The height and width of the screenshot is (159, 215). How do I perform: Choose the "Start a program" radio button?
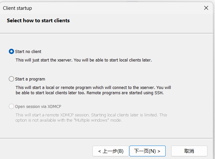(12, 79)
